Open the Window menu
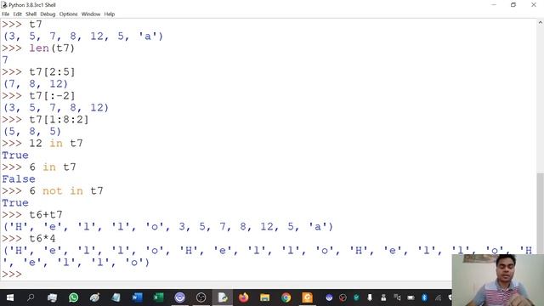The height and width of the screenshot is (306, 544). pos(91,14)
